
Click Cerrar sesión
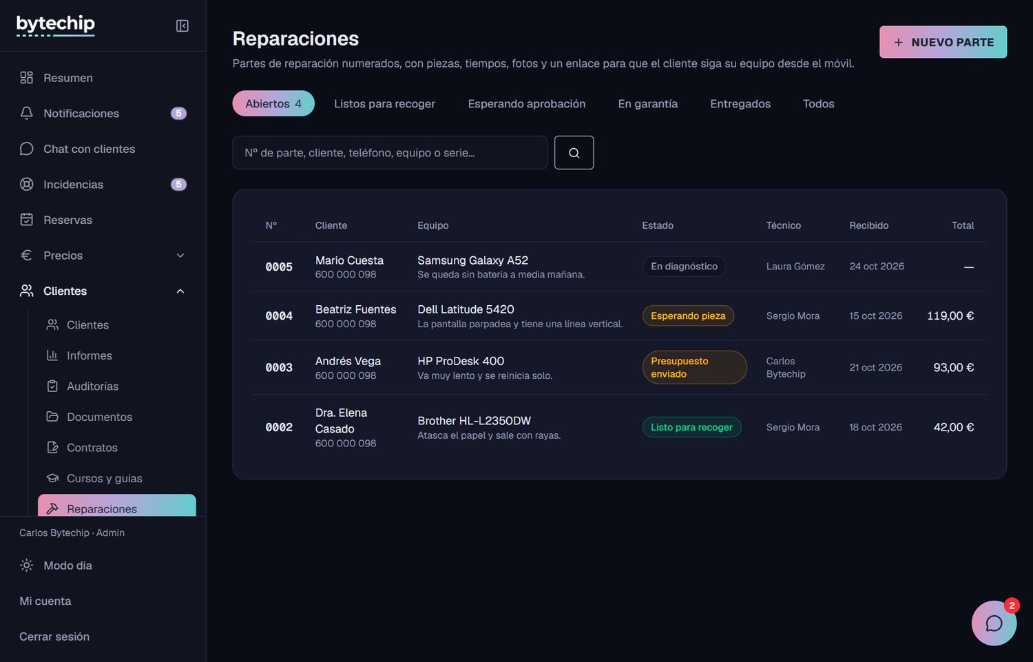(54, 637)
